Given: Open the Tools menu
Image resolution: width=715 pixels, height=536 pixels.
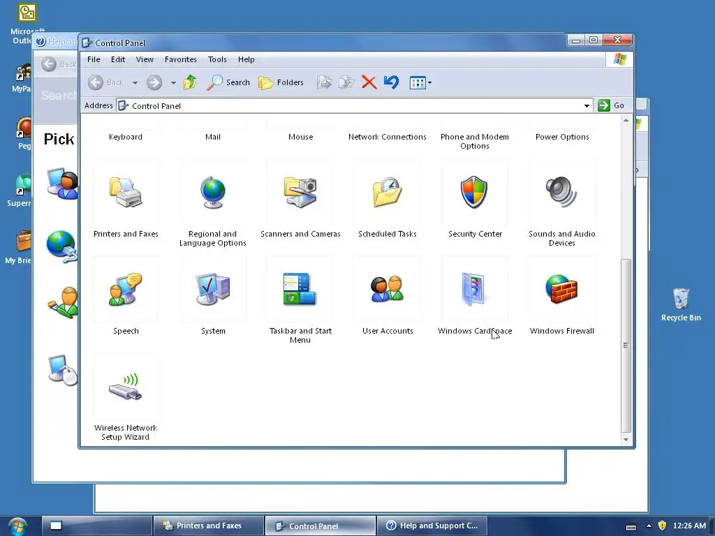Looking at the screenshot, I should [217, 59].
